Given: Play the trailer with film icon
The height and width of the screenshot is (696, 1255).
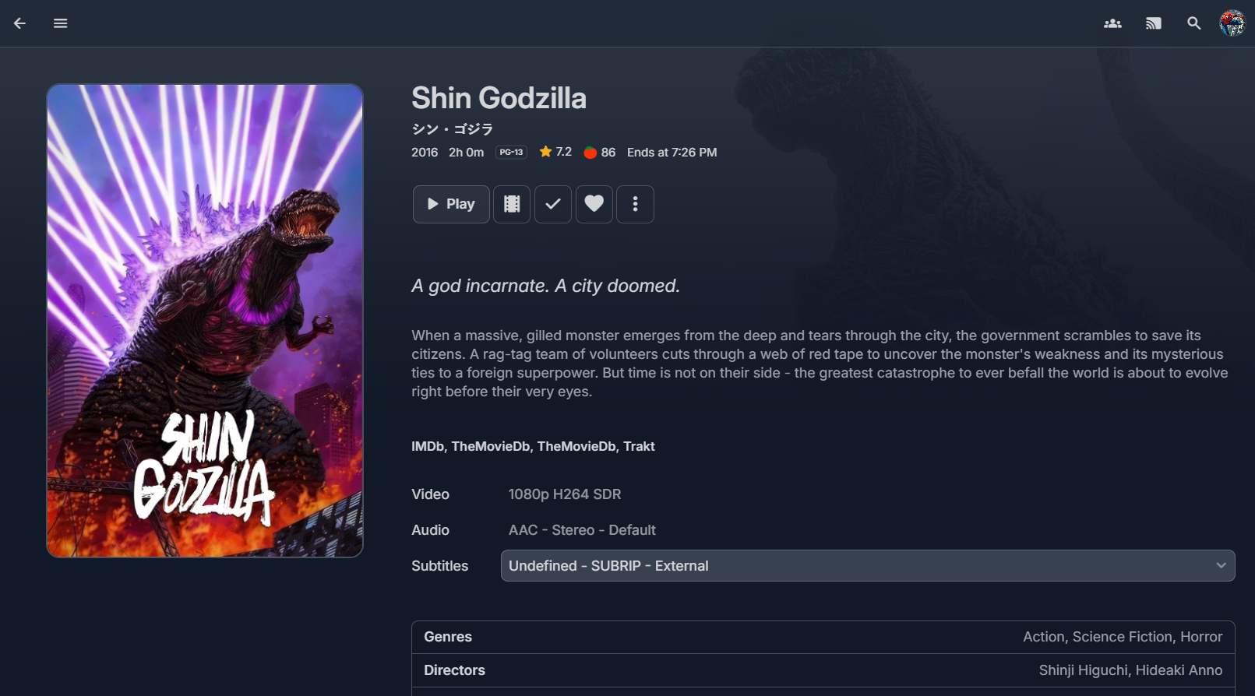Looking at the screenshot, I should point(512,204).
